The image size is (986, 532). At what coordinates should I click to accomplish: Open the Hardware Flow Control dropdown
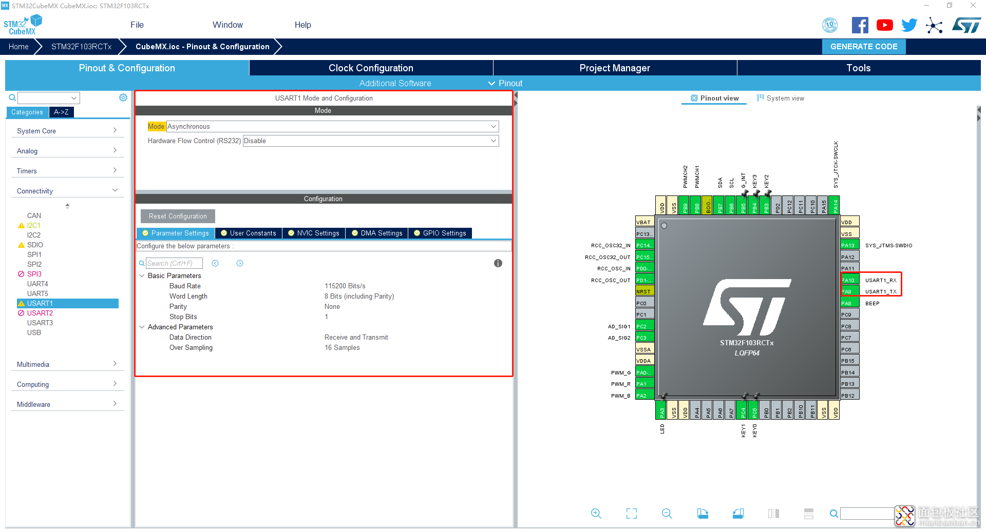(x=370, y=141)
